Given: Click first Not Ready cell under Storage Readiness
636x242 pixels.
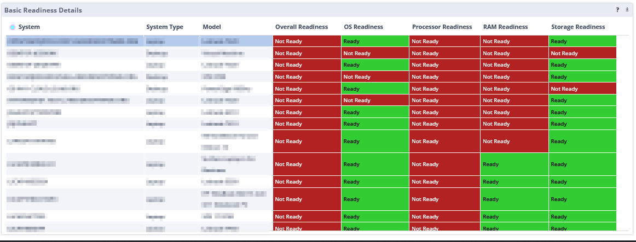Looking at the screenshot, I should coord(582,54).
